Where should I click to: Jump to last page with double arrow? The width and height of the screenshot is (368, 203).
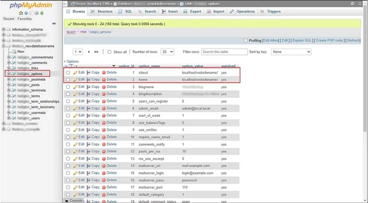click(96, 52)
